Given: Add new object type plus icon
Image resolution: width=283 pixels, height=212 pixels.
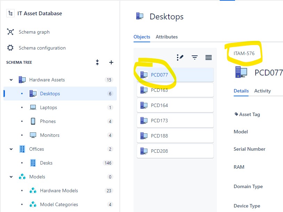Looking at the screenshot, I should (111, 62).
